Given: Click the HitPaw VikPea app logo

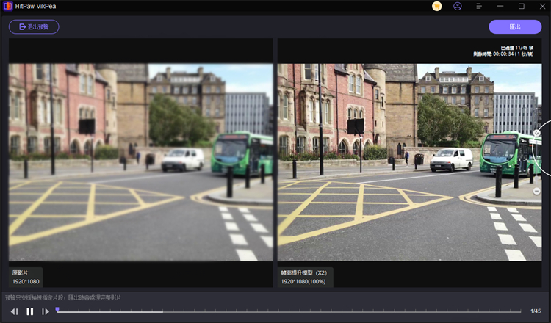Looking at the screenshot, I should click(8, 6).
